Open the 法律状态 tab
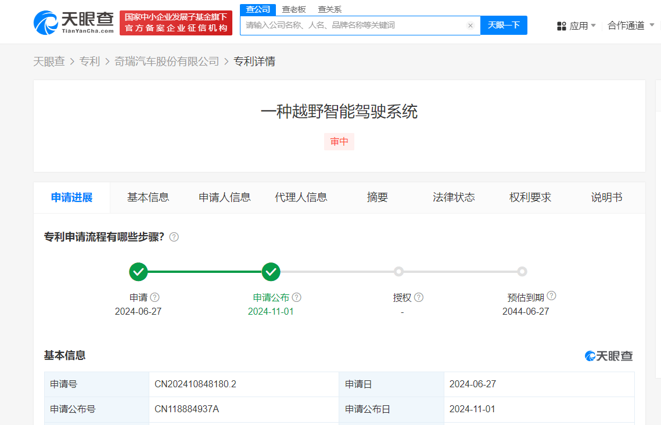661x425 pixels. (x=454, y=197)
